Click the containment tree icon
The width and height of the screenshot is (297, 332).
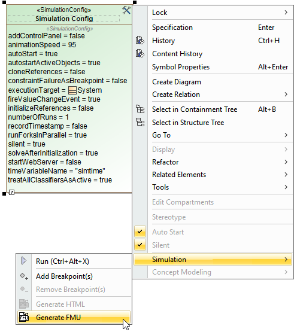click(x=140, y=109)
